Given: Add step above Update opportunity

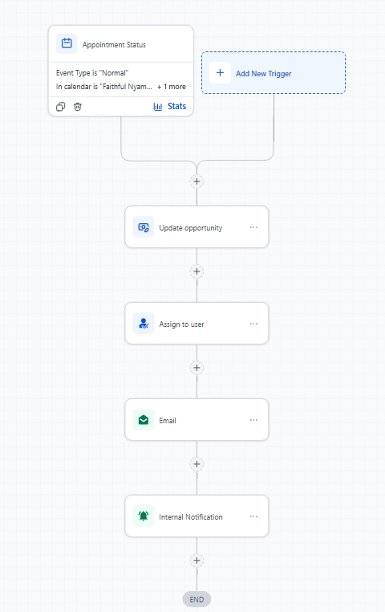Looking at the screenshot, I should coord(197,182).
